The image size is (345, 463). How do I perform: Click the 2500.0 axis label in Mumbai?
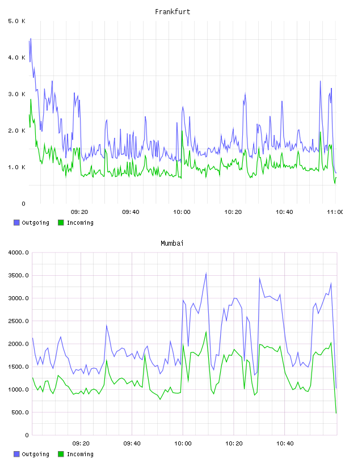(18, 321)
